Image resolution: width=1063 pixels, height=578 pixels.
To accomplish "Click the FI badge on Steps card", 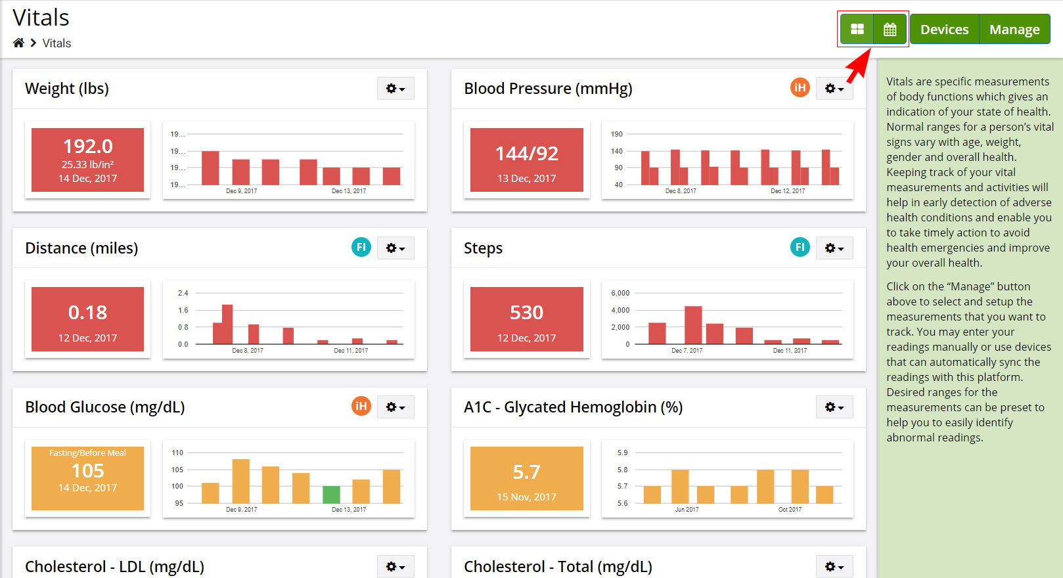I will tap(800, 247).
